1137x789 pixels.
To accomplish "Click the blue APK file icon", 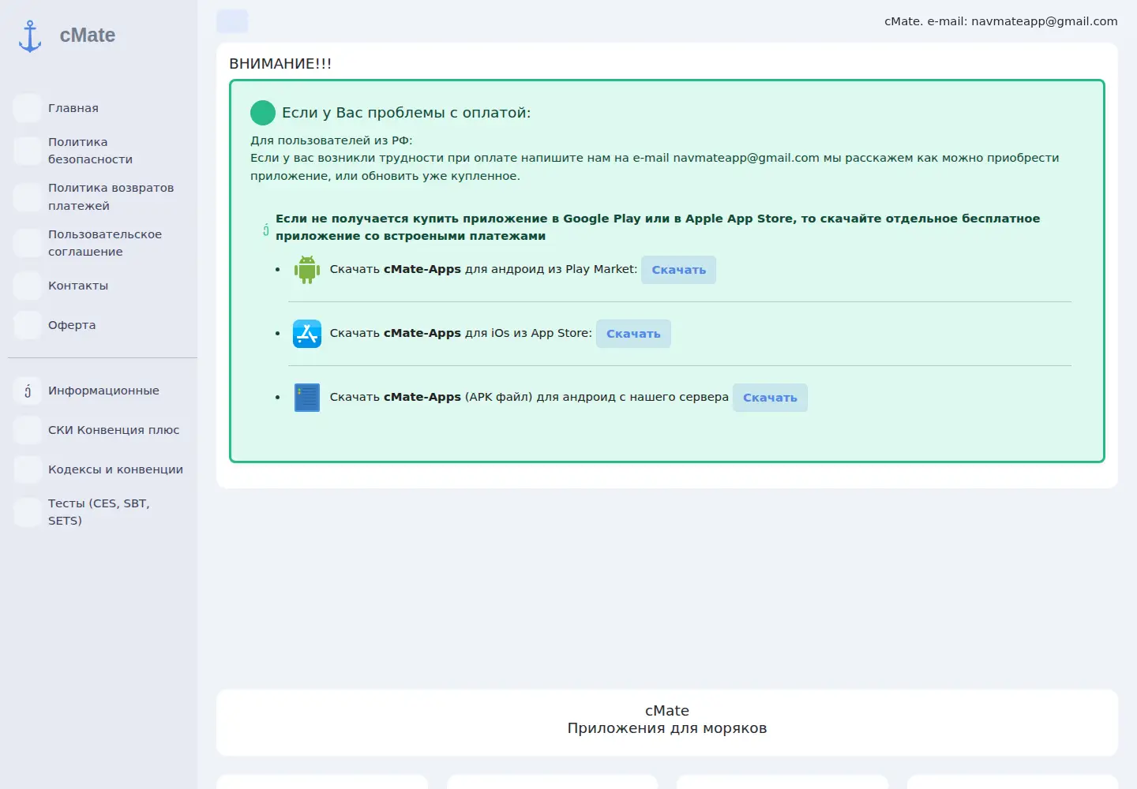I will pos(307,398).
